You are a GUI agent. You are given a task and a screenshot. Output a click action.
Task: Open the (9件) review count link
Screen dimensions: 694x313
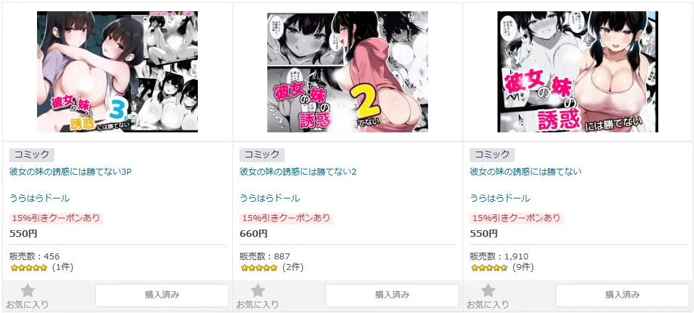pyautogui.click(x=523, y=267)
